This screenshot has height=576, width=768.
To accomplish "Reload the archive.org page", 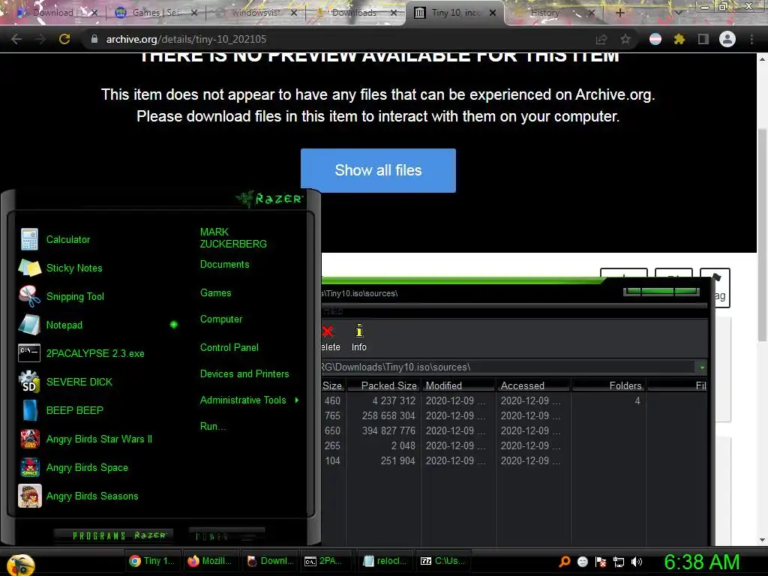I will click(x=64, y=39).
